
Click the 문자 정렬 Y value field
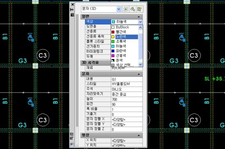click(x=127, y=125)
